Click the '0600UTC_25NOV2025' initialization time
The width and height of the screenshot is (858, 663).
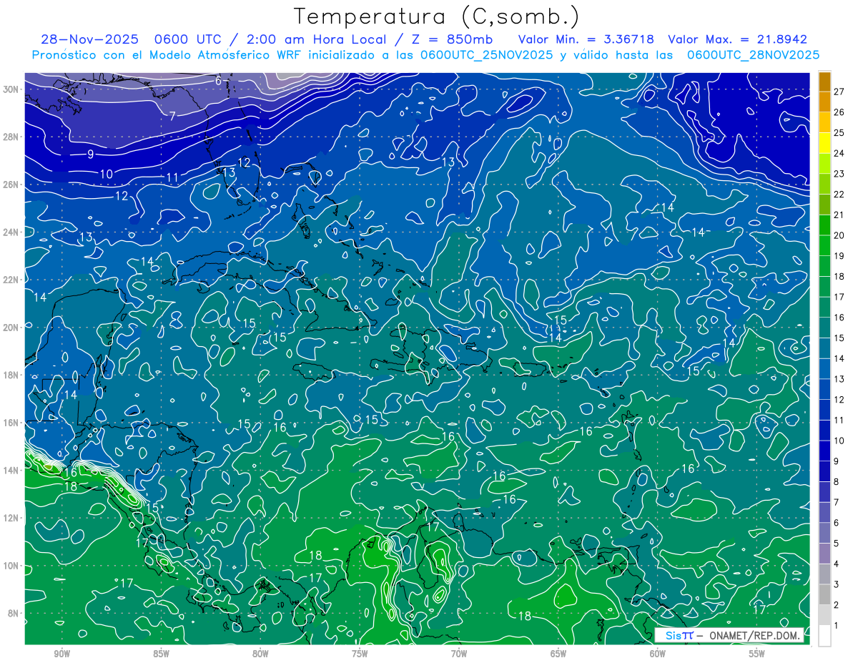point(486,55)
